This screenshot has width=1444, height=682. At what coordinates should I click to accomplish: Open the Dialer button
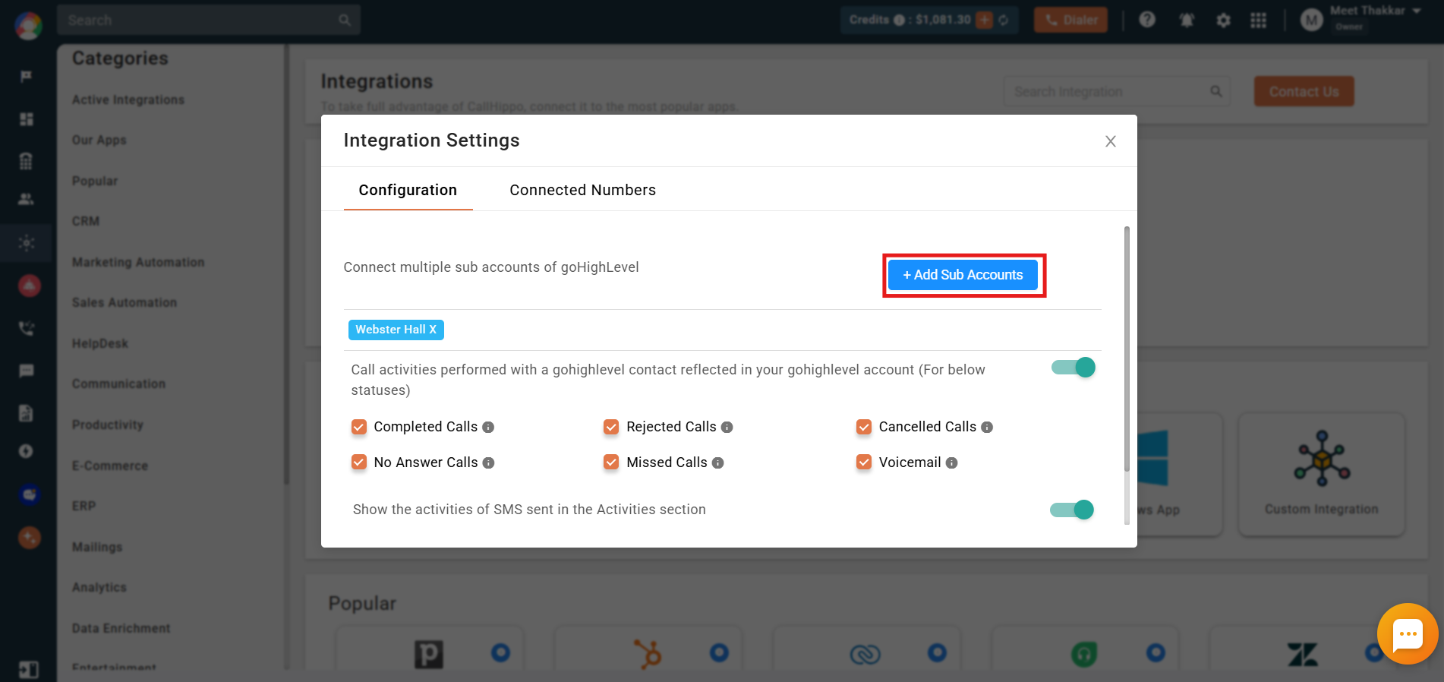1070,20
